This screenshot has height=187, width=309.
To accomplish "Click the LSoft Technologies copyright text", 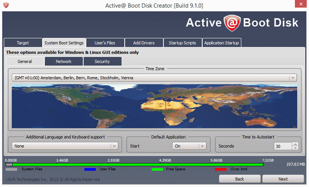I will (x=53, y=179).
